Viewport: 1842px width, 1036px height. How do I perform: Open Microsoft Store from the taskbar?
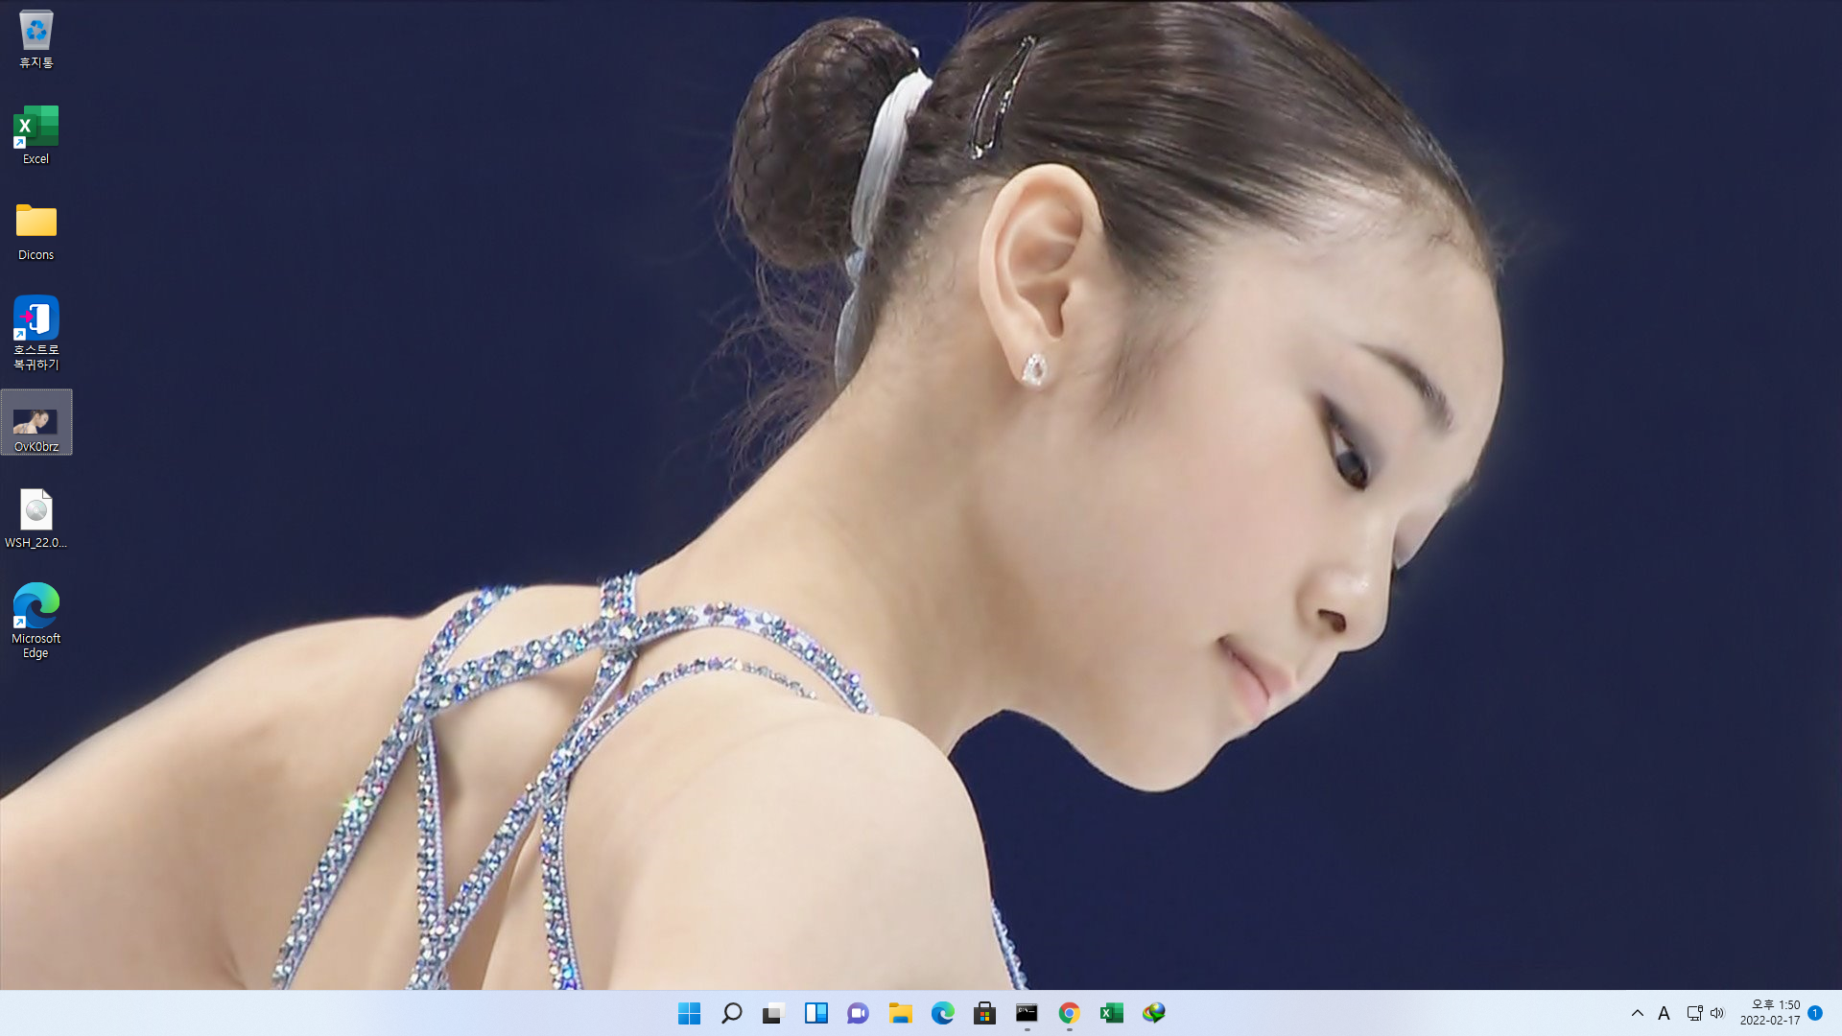point(984,1013)
